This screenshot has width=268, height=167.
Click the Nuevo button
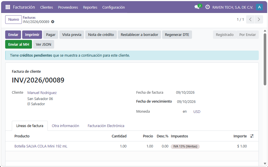[14, 20]
